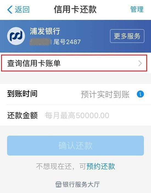
Task: Open 银行服务大厅 link at the bottom
Action: 78,184
